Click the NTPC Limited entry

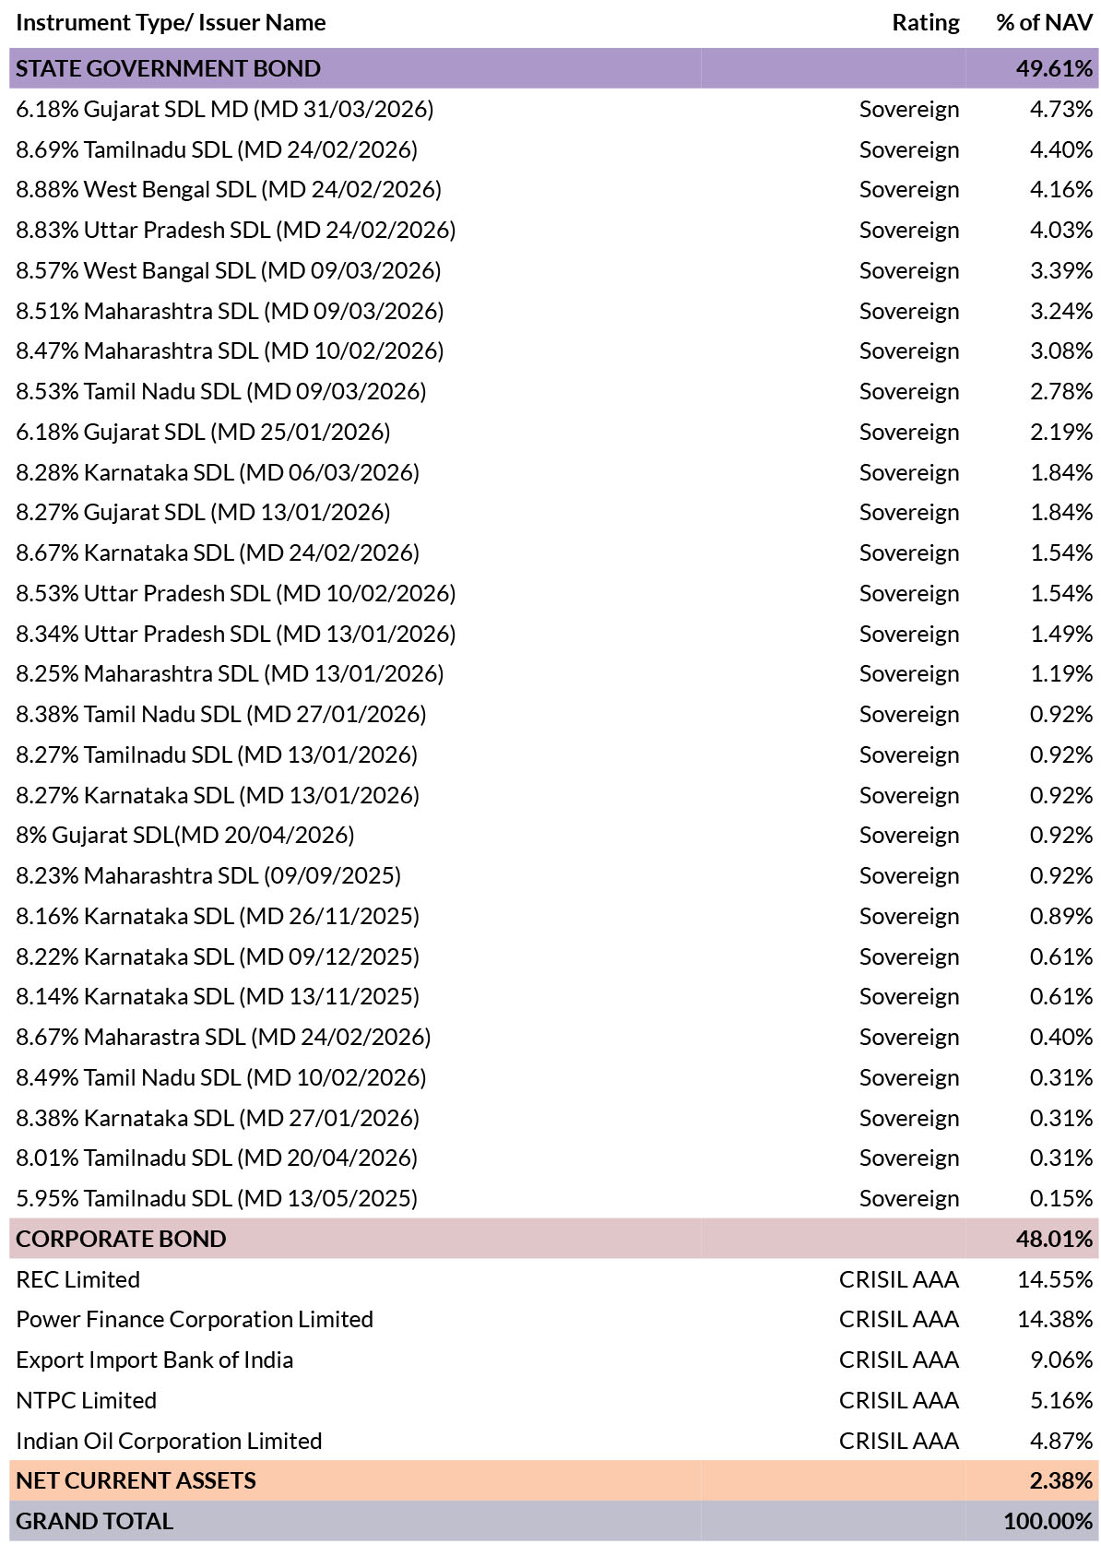tap(87, 1400)
